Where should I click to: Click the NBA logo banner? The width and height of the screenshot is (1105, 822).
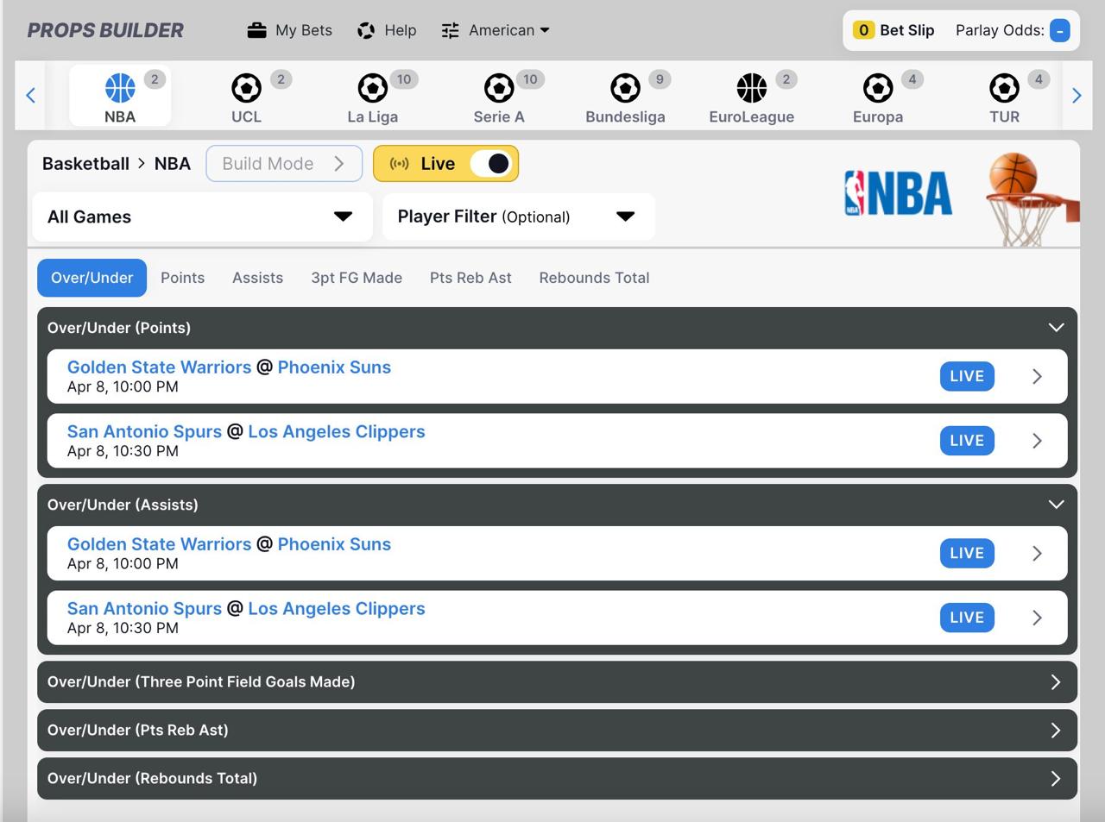point(898,193)
